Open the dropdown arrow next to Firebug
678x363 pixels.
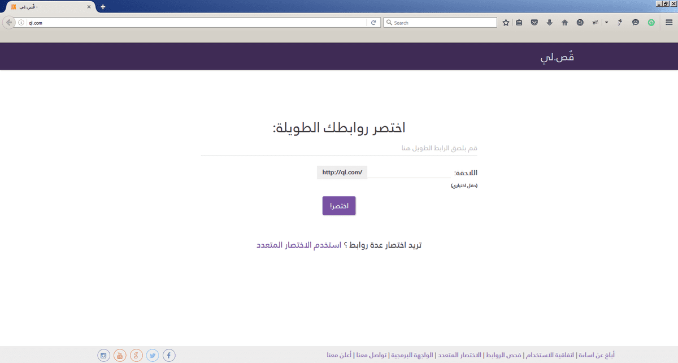606,23
